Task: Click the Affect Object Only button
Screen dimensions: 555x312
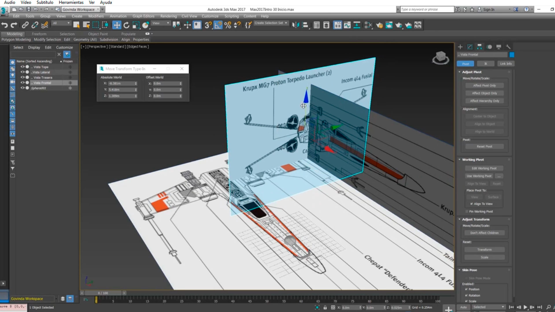Action: point(484,93)
